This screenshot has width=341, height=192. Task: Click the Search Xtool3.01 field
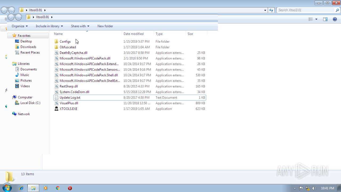(x=306, y=10)
